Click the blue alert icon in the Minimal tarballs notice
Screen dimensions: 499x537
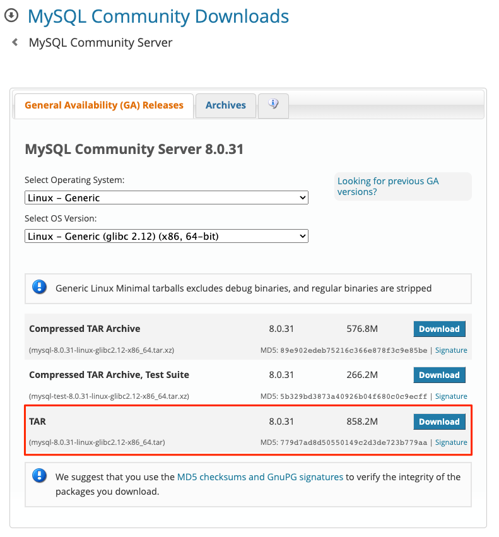(x=39, y=287)
